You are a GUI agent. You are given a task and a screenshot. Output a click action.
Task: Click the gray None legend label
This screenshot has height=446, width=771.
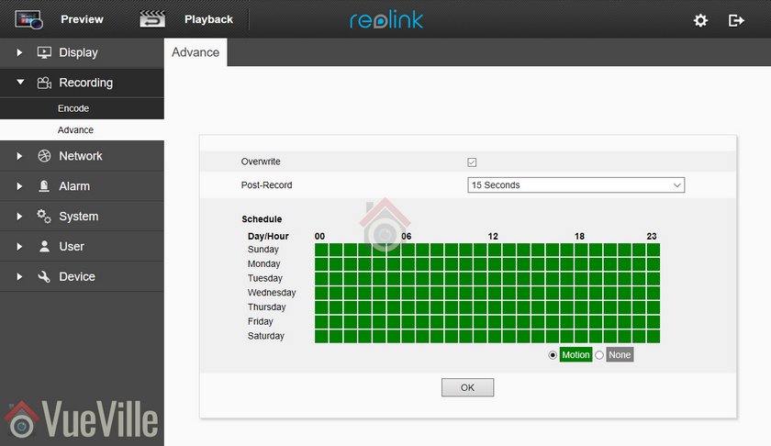click(620, 355)
